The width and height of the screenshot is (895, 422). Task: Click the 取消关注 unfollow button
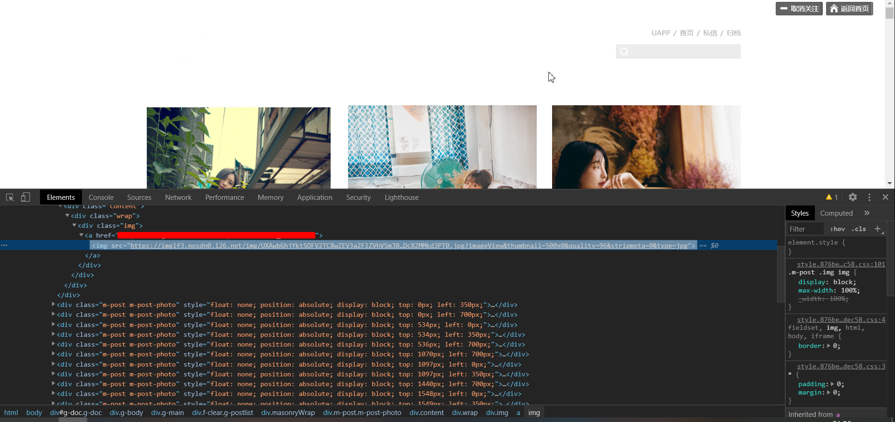(799, 9)
